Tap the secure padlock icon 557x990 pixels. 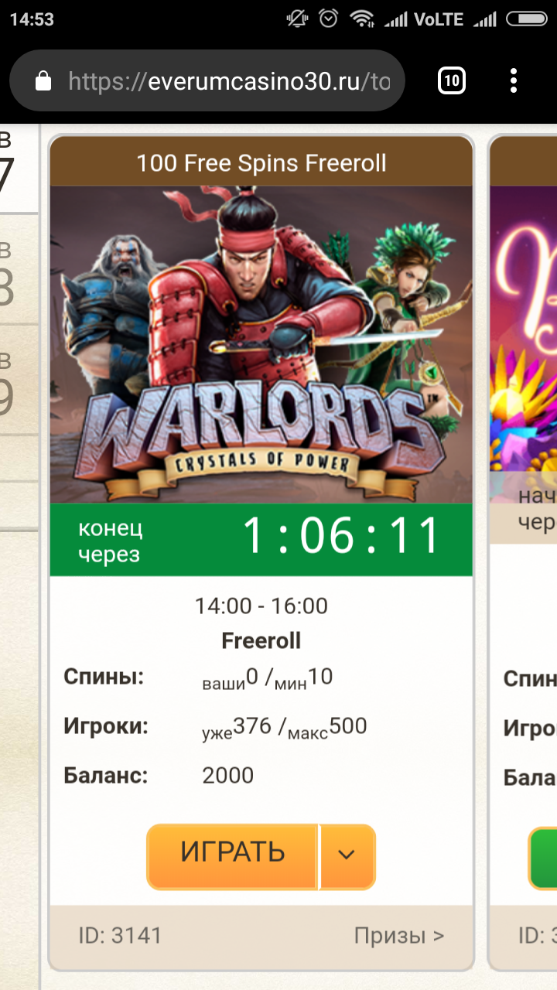pyautogui.click(x=43, y=81)
